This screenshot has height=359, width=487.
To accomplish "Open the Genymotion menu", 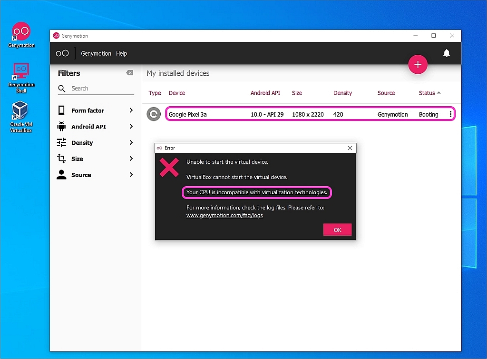I will tap(96, 53).
